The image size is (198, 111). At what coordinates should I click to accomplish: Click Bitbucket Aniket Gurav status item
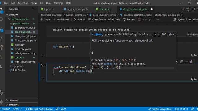pyautogui.click(x=39, y=109)
